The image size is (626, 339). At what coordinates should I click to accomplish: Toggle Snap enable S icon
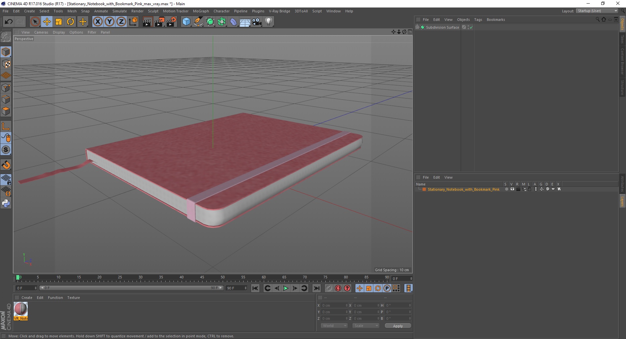6,150
